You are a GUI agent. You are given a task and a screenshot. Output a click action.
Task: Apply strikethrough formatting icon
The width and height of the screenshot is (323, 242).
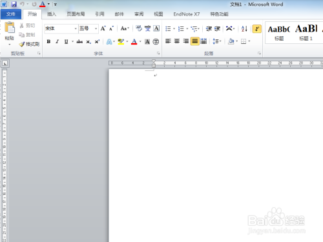point(79,41)
